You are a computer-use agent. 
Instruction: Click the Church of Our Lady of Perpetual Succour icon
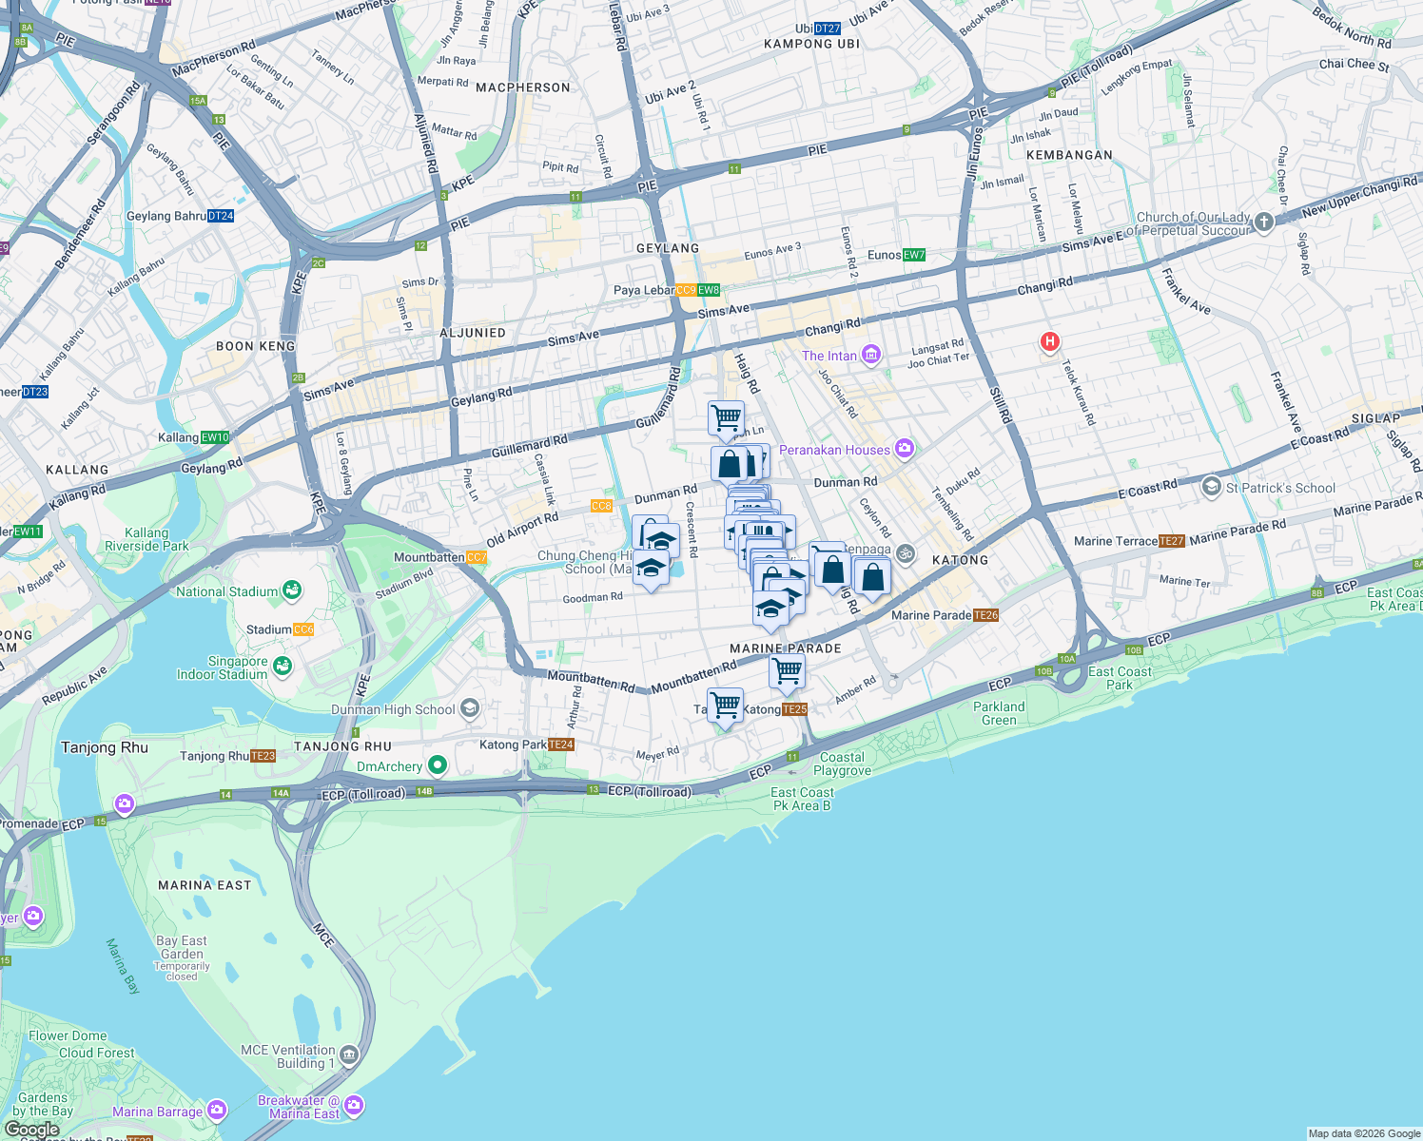pos(1263,221)
